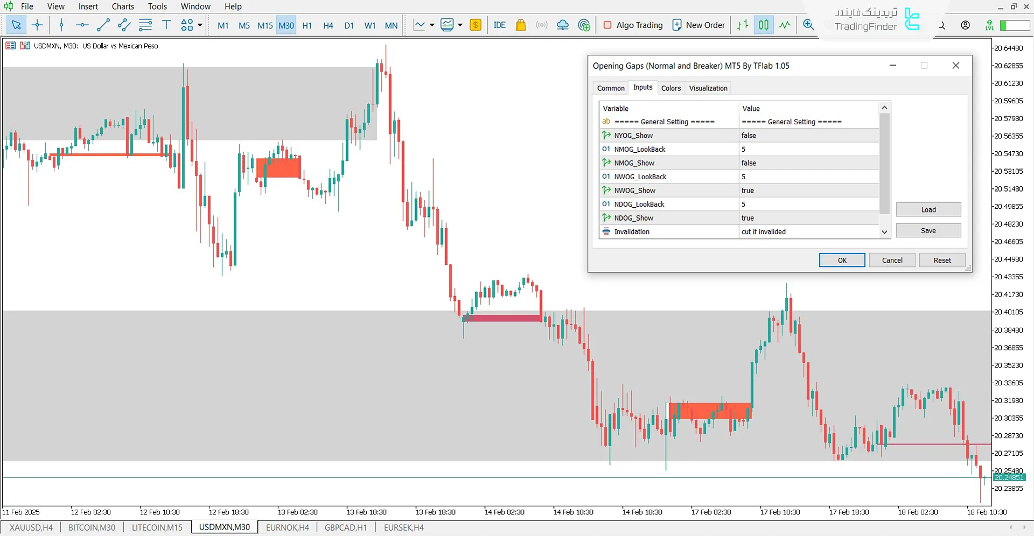Zoom in on the chart
The image size is (1034, 536).
[x=808, y=25]
